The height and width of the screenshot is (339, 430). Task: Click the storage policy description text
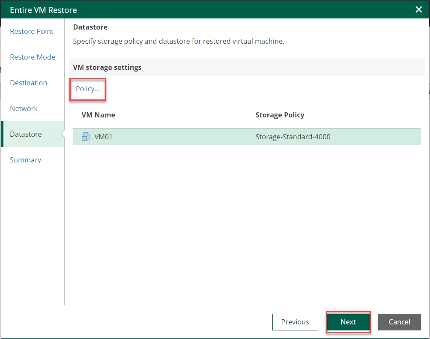179,42
